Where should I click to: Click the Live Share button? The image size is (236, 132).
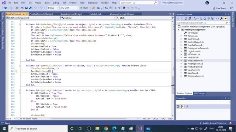(219, 8)
